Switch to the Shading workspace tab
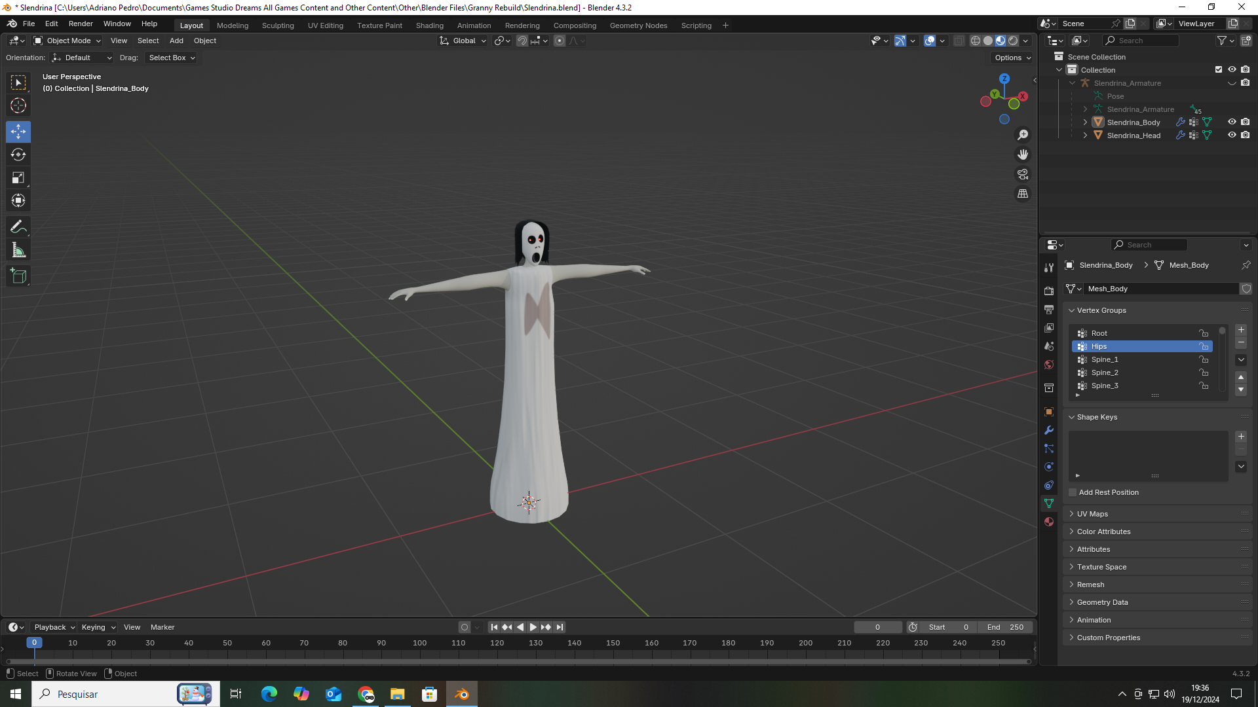The height and width of the screenshot is (707, 1258). (429, 26)
